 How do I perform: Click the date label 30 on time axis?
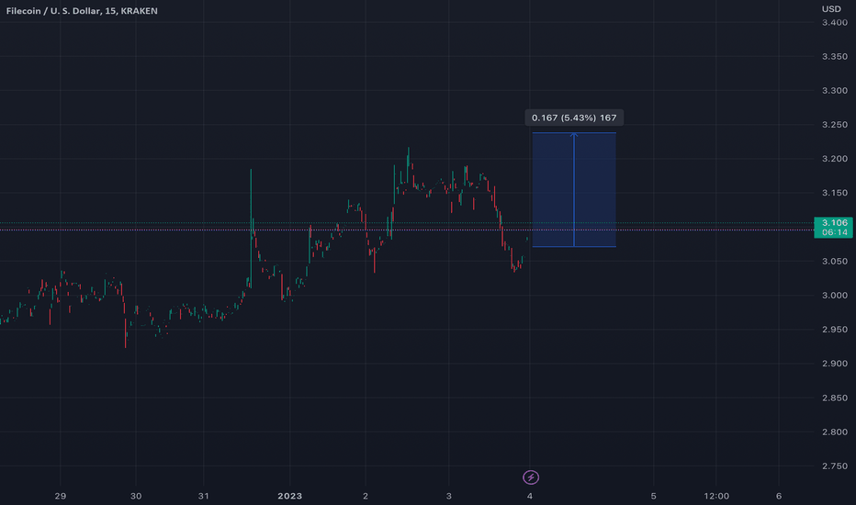[136, 496]
